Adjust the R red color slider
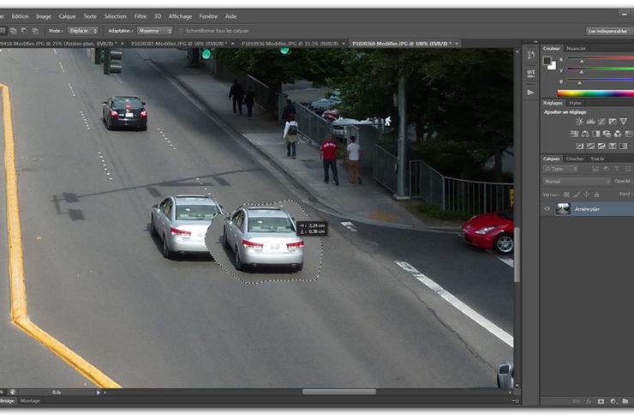The height and width of the screenshot is (420, 634). (582, 62)
